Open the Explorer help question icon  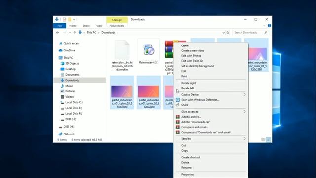[x=269, y=26]
